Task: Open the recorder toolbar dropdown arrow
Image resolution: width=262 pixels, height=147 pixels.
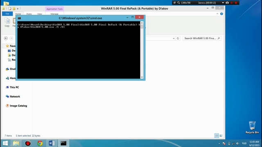Action: point(223,3)
